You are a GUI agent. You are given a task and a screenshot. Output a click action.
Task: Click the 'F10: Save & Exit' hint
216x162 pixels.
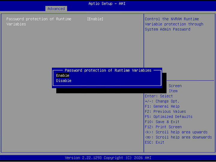[x=162, y=122]
